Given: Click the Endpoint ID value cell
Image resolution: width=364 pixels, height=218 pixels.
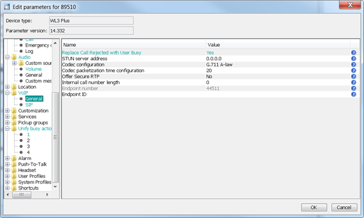Looking at the screenshot, I should [278, 94].
